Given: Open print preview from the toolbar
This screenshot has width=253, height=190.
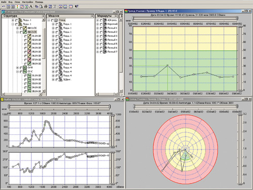Looking at the screenshot, I should (x=41, y=7).
